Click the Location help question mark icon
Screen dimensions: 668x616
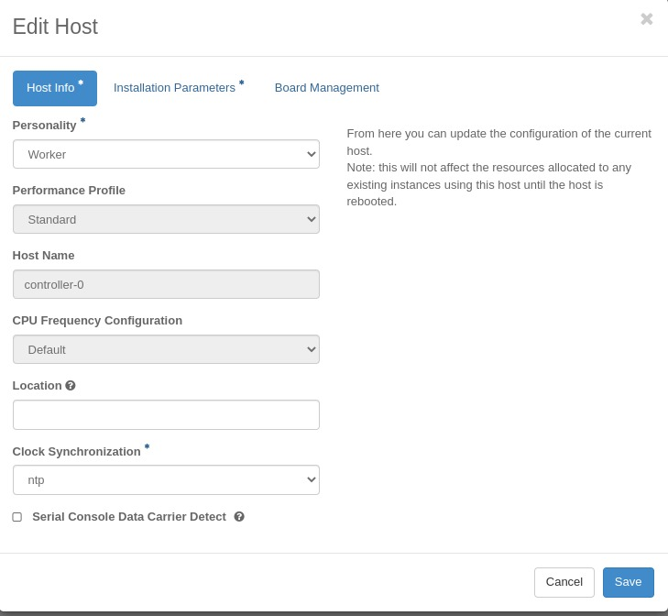click(71, 386)
